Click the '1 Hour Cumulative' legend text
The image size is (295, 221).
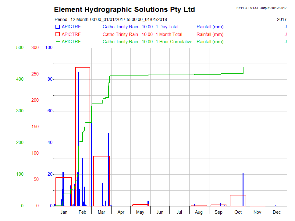point(174,42)
